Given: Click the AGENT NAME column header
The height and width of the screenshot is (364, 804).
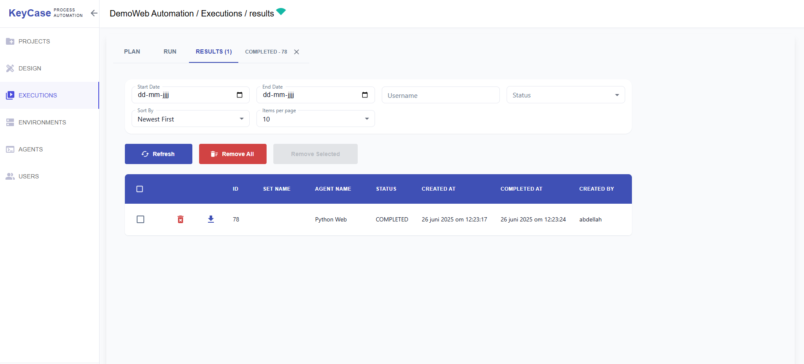Looking at the screenshot, I should pos(333,189).
